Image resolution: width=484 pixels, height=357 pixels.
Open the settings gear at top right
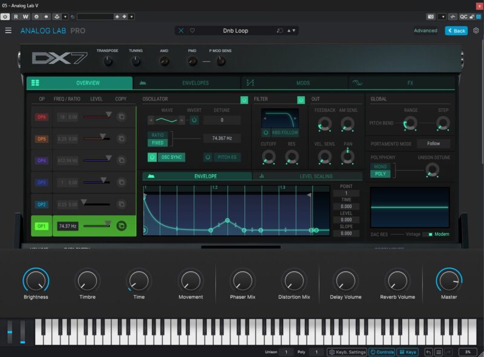(x=476, y=31)
